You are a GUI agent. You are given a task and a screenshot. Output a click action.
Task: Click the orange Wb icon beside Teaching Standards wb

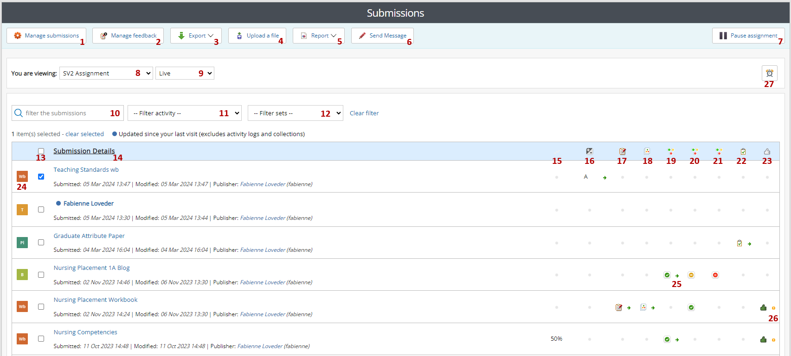coord(22,176)
